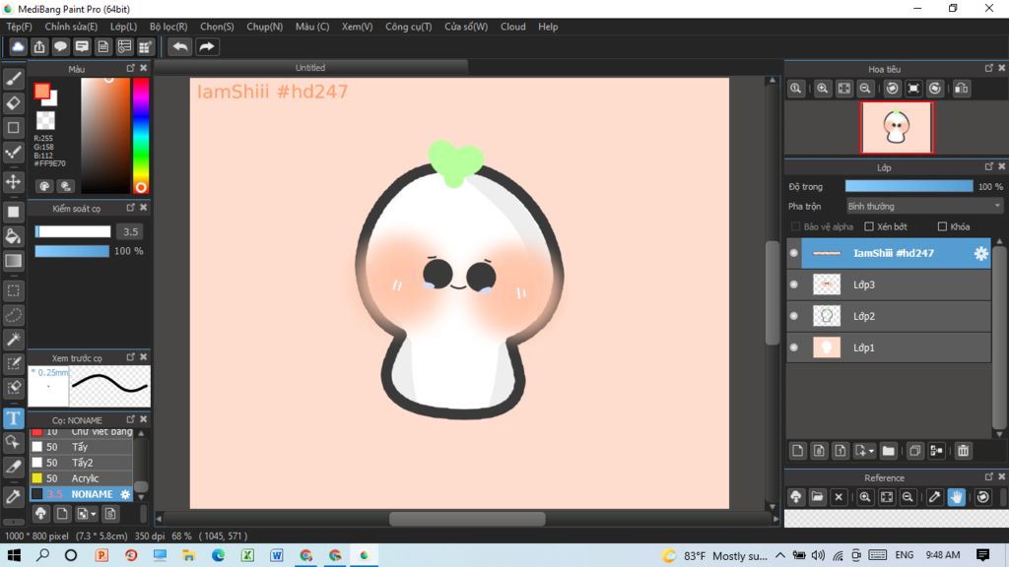The image size is (1009, 567).
Task: Create a new folder in Layers panel
Action: [889, 451]
